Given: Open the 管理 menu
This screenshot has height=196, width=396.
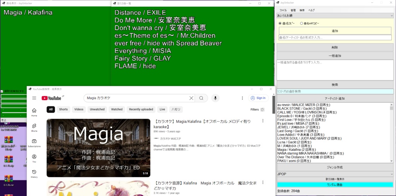Looking at the screenshot, I should pyautogui.click(x=293, y=10).
